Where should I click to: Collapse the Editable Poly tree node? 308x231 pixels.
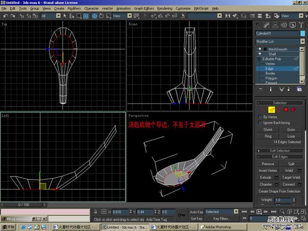tap(259, 59)
